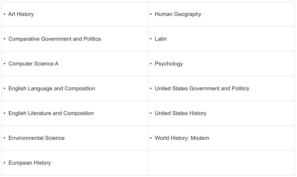
Task: Select Human Geography in right column
Action: [x=178, y=14]
